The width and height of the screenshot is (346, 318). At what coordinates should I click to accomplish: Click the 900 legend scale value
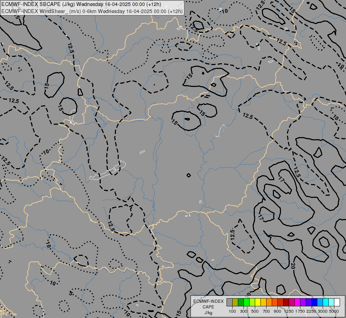pos(277,311)
